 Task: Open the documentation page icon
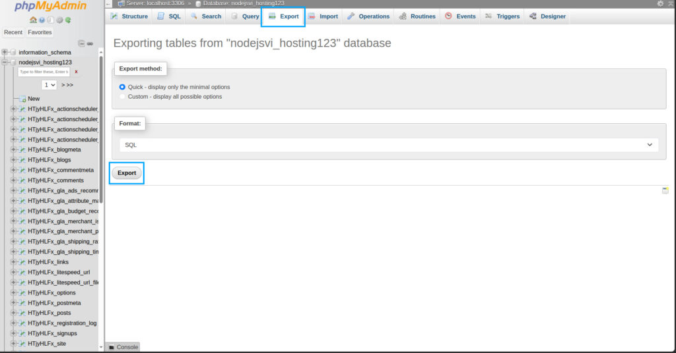(x=50, y=20)
